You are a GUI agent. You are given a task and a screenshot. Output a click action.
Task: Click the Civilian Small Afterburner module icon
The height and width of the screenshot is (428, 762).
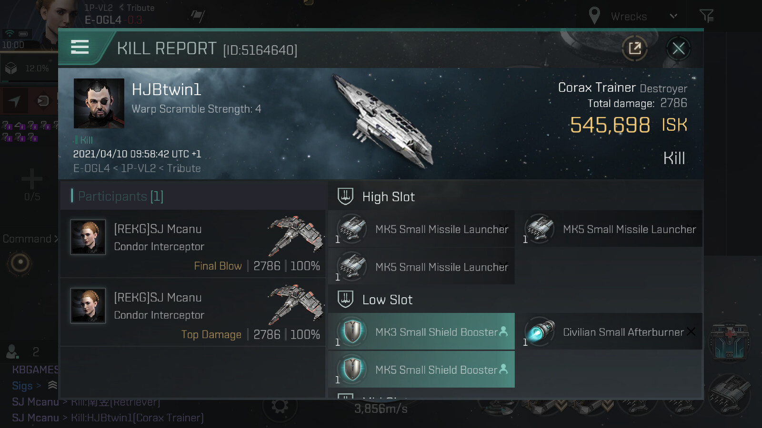click(x=540, y=331)
